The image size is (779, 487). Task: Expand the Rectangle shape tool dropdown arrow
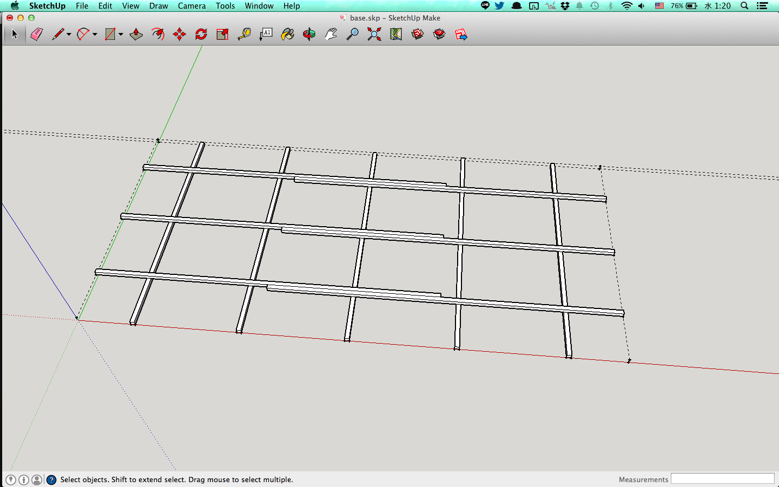(121, 35)
